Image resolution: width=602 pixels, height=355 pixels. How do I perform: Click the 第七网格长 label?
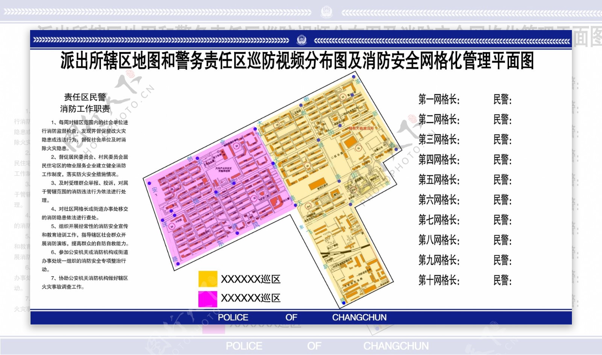(439, 220)
